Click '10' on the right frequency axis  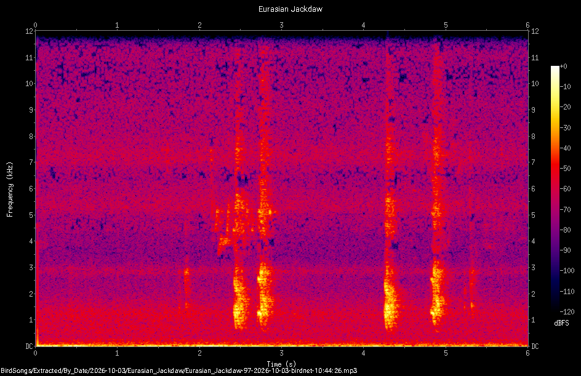click(x=535, y=84)
